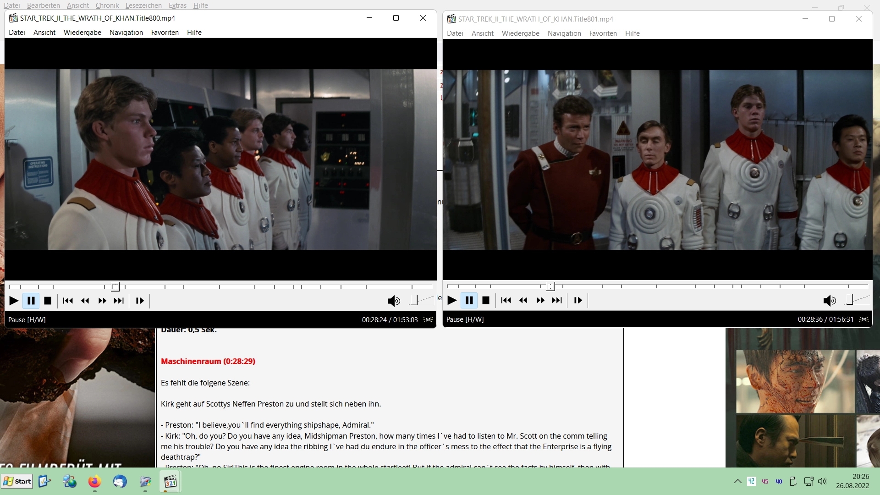This screenshot has width=880, height=495.
Task: Click Stop in Title801 player
Action: (x=486, y=301)
